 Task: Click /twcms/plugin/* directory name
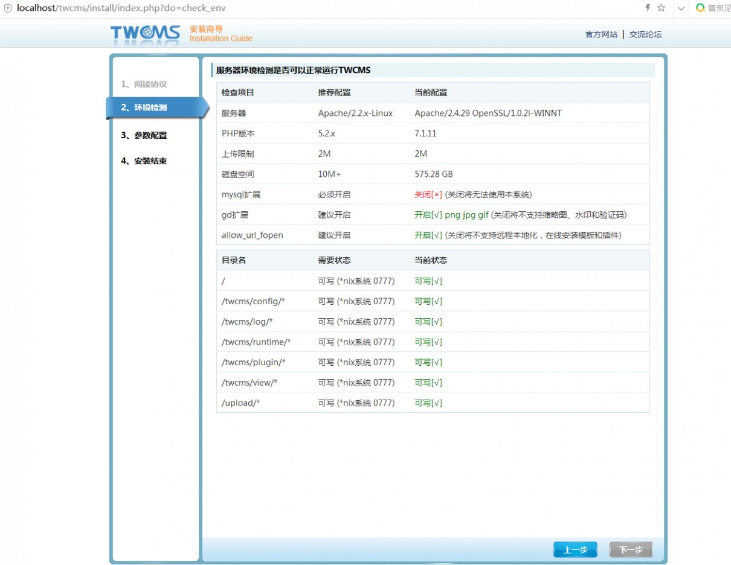253,362
